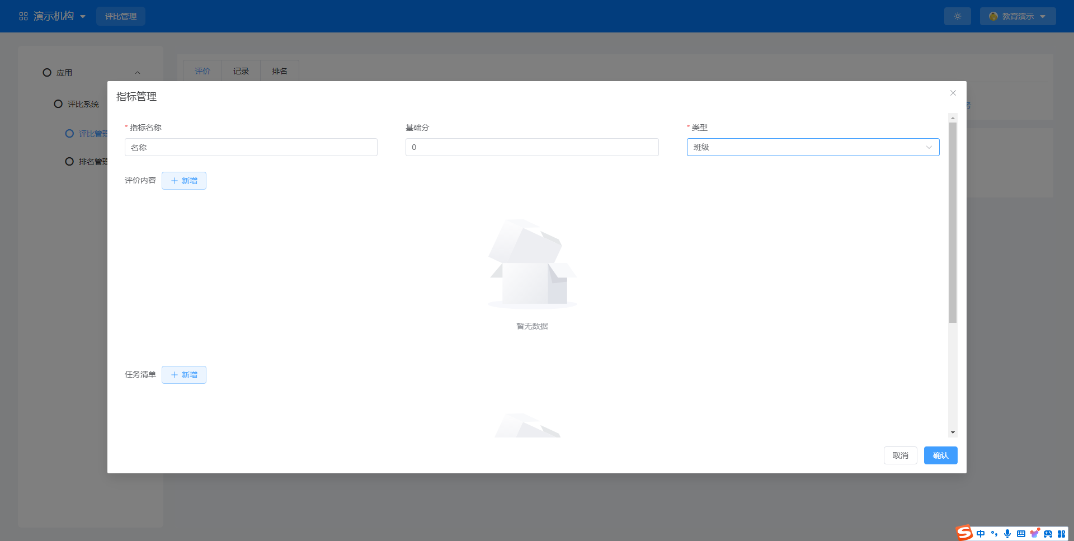
Task: Click the 取消 button
Action: pos(901,455)
